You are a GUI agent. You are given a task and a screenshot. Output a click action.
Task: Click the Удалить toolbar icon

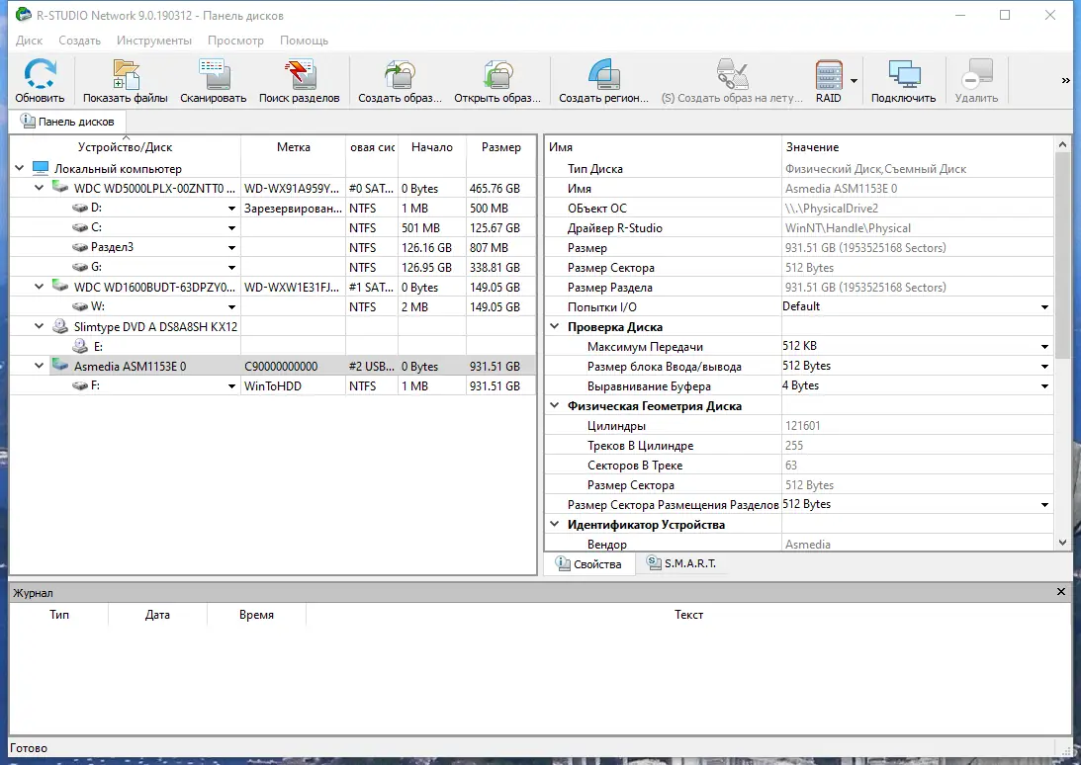click(976, 74)
